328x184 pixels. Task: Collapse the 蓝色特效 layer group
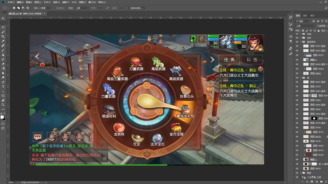point(301,42)
